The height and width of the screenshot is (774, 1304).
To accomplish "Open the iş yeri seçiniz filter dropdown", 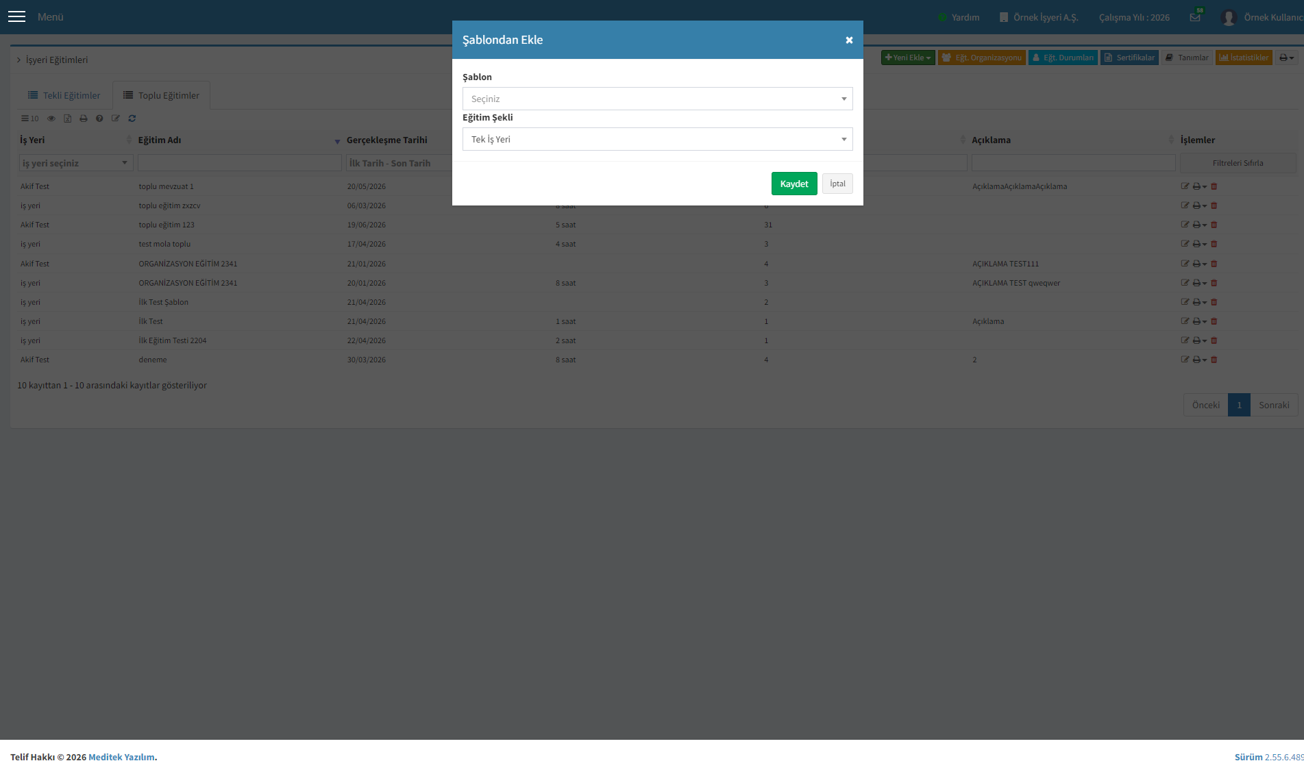I will pyautogui.click(x=75, y=163).
